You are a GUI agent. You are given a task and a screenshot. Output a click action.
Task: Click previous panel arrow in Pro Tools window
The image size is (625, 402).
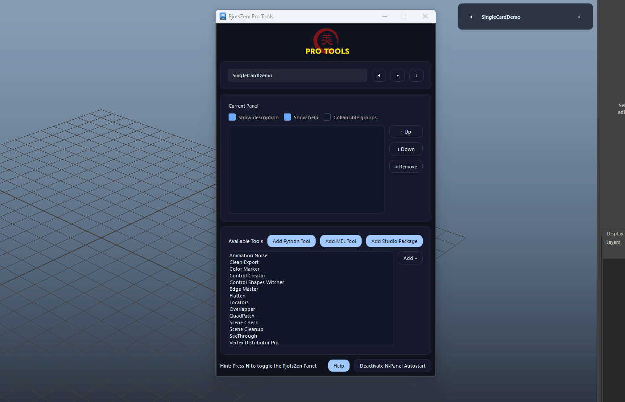point(379,75)
